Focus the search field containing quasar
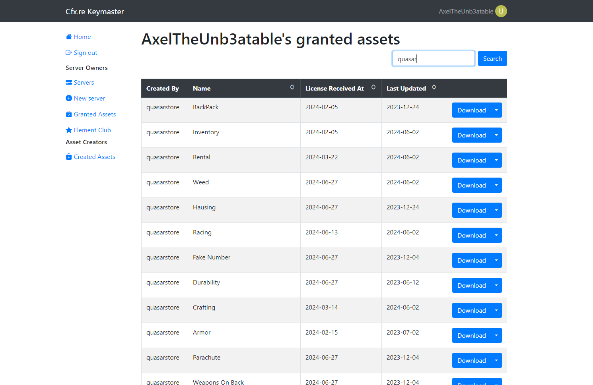Viewport: 593px width, 385px height. coord(434,58)
